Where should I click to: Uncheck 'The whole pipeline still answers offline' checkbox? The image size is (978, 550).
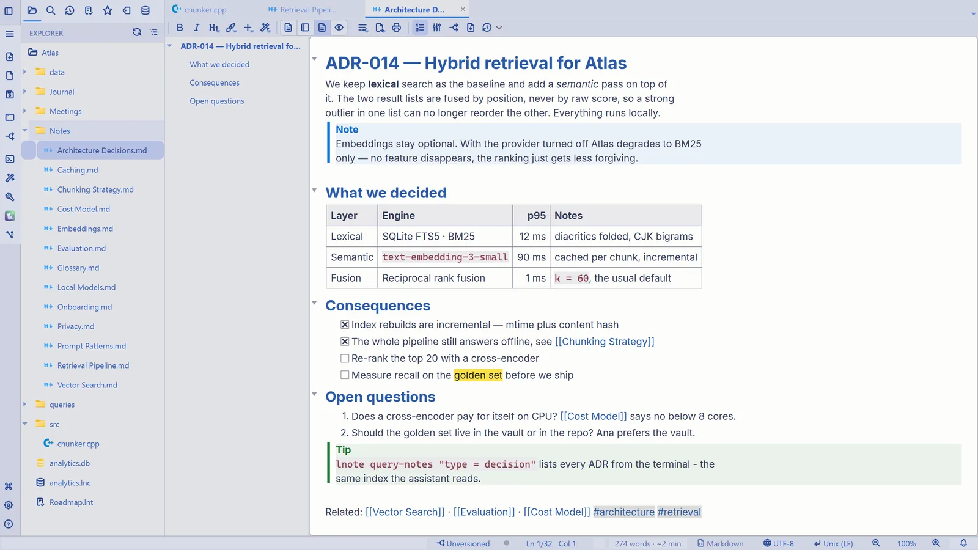[345, 342]
